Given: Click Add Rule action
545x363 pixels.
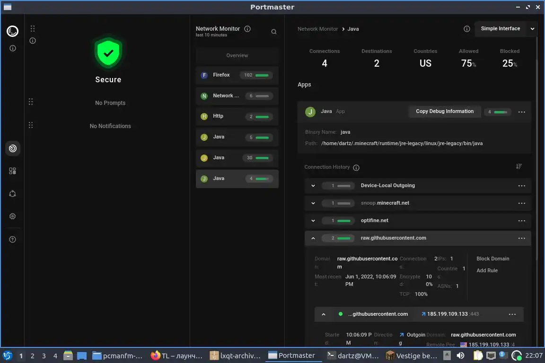Looking at the screenshot, I should point(487,271).
